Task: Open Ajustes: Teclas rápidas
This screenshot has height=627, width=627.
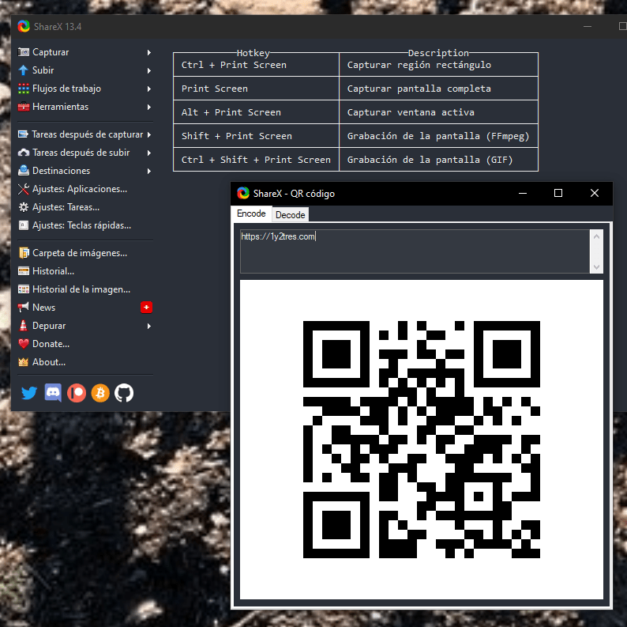Action: (81, 225)
